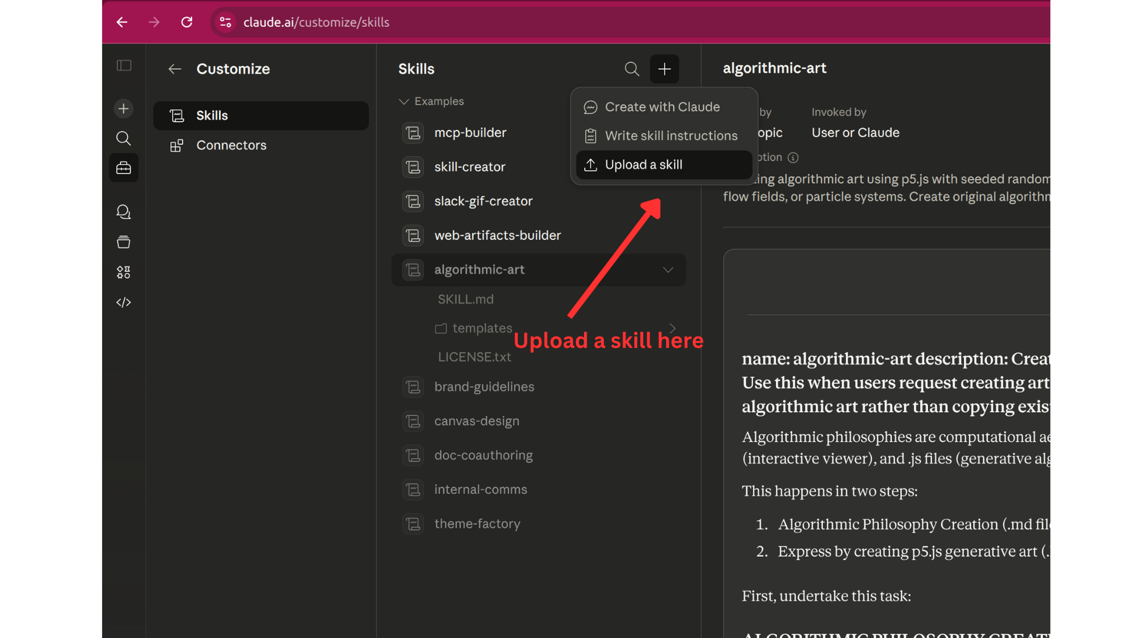Open the chats icon in sidebar
This screenshot has height=638, width=1134.
tap(123, 211)
